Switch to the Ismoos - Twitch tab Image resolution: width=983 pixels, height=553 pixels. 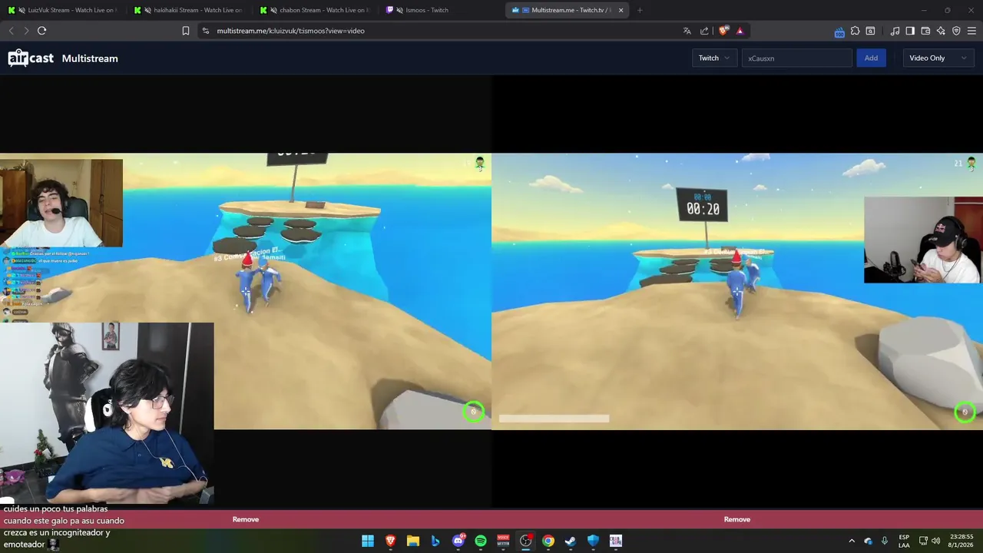[442, 10]
